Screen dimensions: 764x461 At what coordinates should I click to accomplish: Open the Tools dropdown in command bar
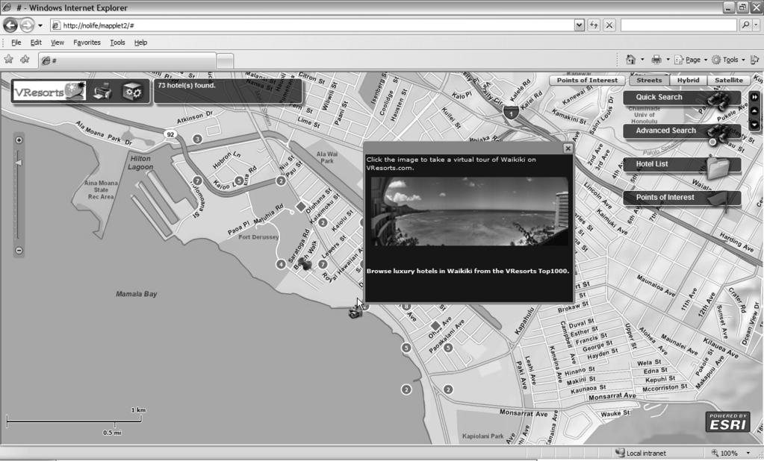(x=728, y=60)
